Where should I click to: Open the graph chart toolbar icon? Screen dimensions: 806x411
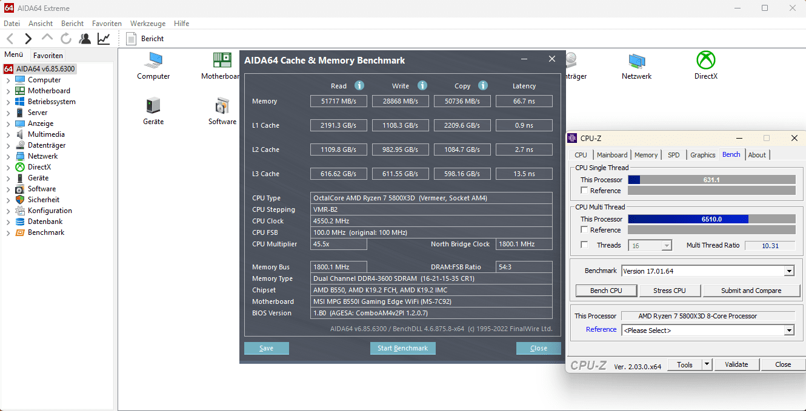[104, 39]
